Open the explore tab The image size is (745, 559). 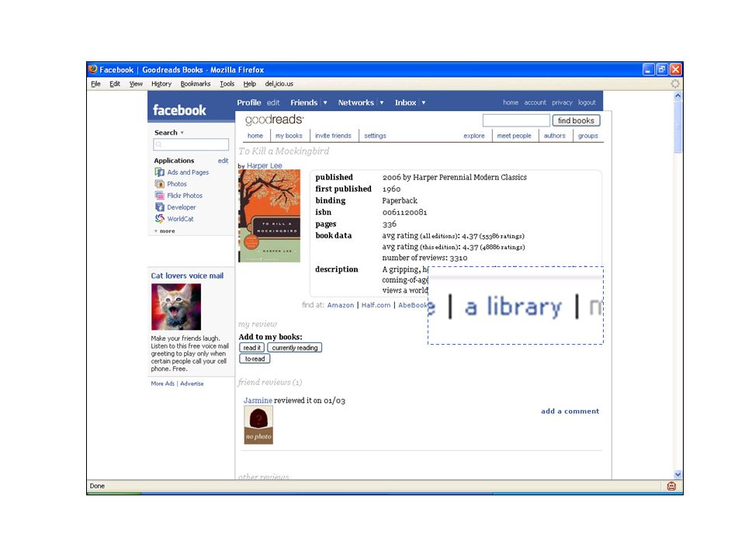click(x=474, y=135)
